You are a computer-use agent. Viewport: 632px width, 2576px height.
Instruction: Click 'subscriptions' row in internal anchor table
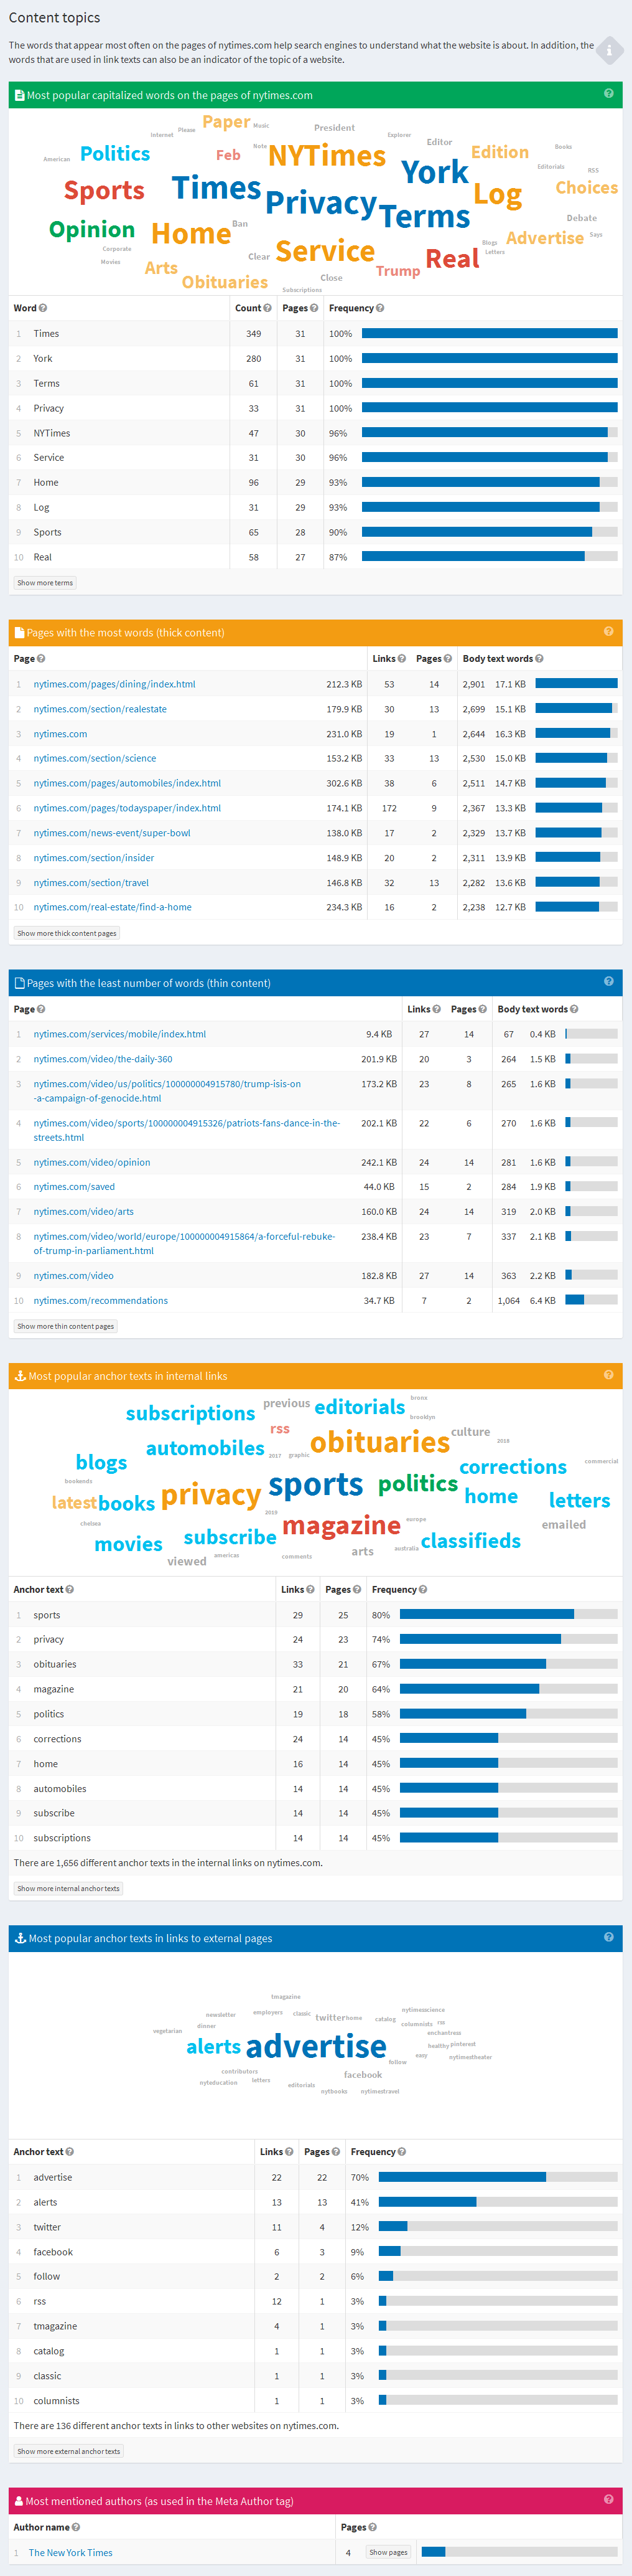click(315, 1838)
